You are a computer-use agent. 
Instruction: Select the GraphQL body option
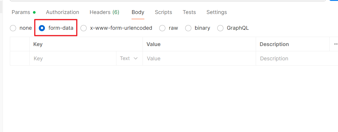pos(220,28)
